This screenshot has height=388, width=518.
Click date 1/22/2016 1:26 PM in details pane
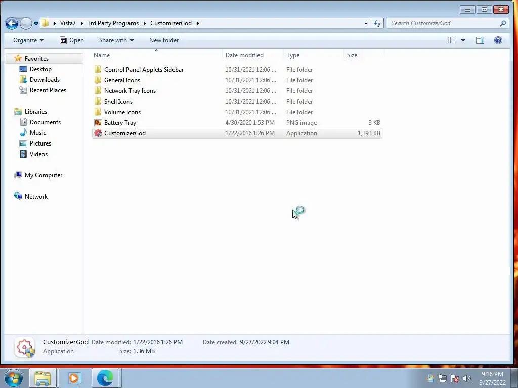158,342
